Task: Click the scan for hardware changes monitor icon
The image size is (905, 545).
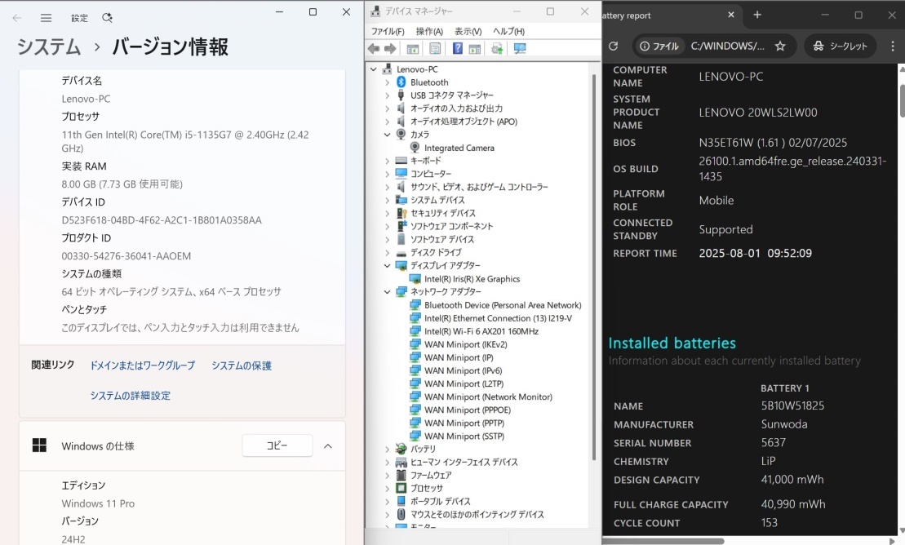Action: click(x=520, y=48)
